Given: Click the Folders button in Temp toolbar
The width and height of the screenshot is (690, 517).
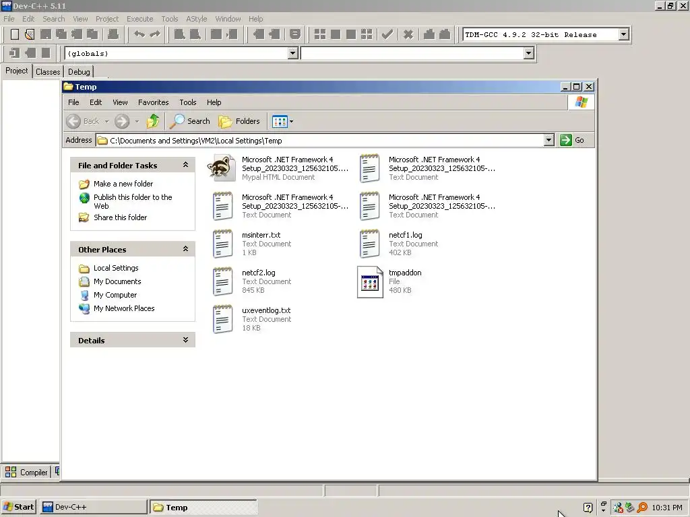Looking at the screenshot, I should tap(239, 121).
